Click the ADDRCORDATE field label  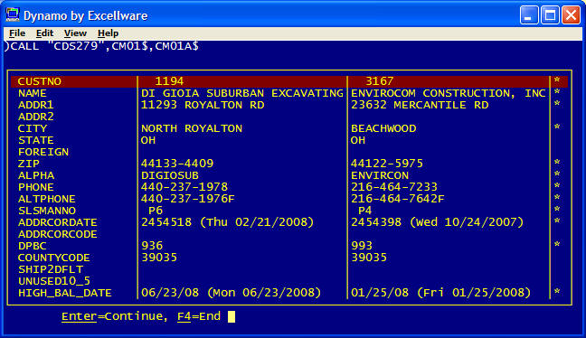58,222
